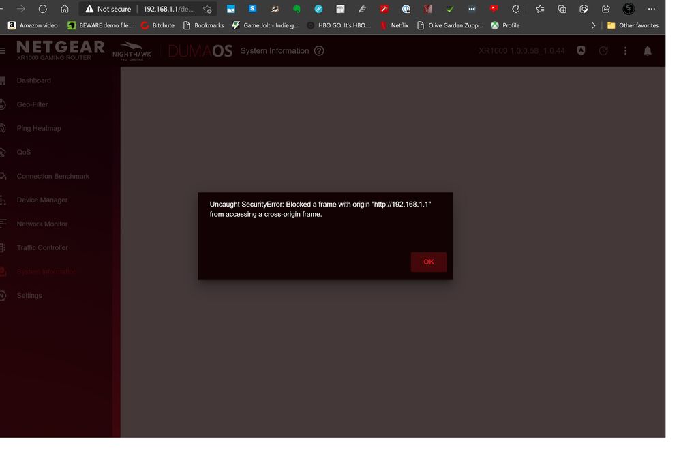Open the browser extensions puzzle icon
The height and width of the screenshot is (454, 681).
pos(515,9)
